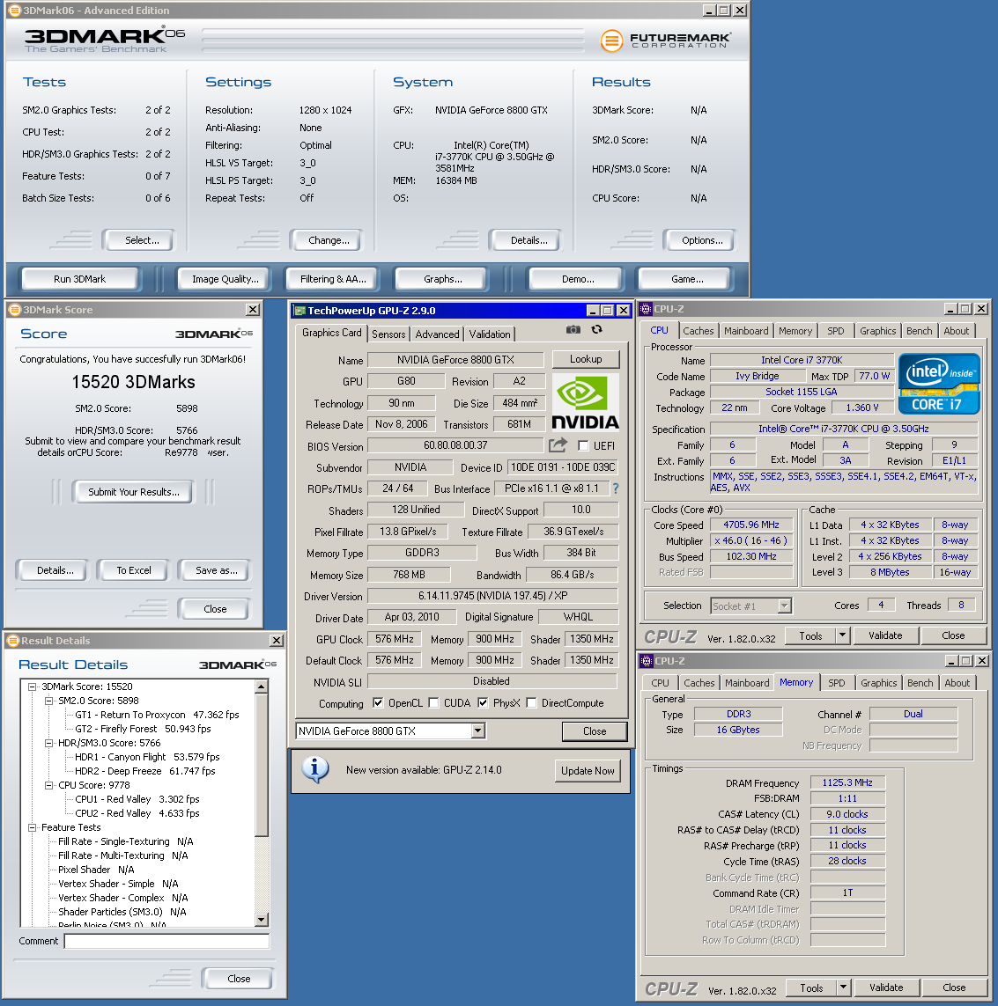998x1006 pixels.
Task: Collapse the Feature Tests tree node
Action: 32,827
